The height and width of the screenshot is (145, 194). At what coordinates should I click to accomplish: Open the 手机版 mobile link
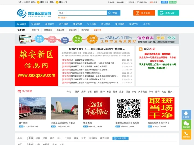tap(130, 2)
